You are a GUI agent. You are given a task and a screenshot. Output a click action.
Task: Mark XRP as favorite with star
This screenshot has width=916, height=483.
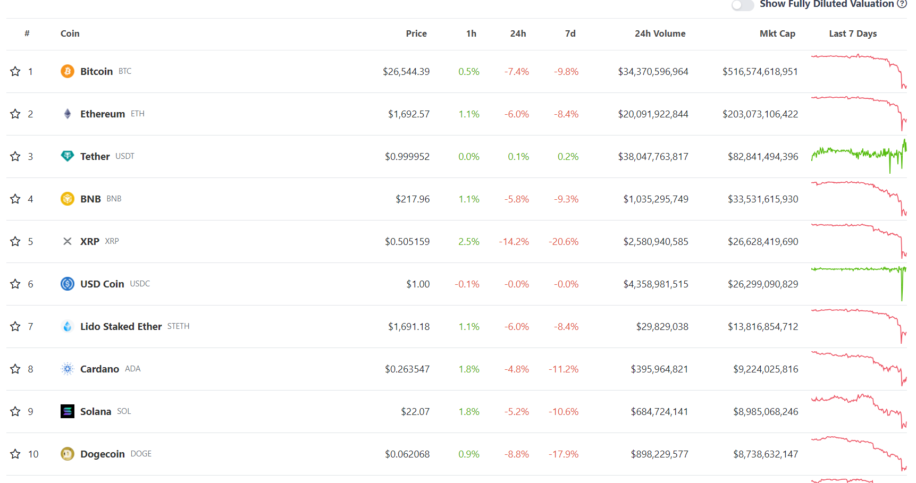point(15,241)
